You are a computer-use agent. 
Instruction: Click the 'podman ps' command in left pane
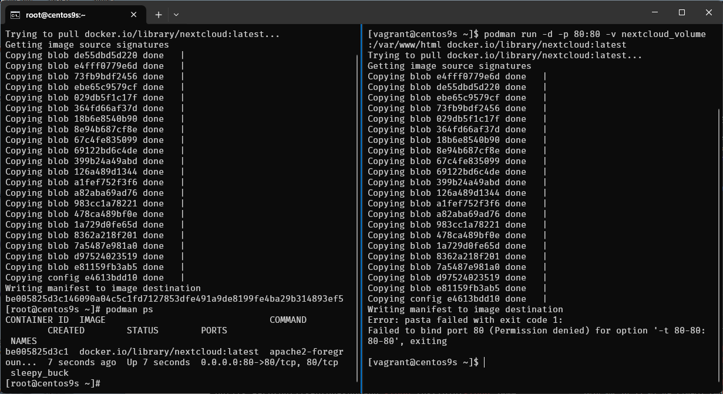[x=129, y=309]
